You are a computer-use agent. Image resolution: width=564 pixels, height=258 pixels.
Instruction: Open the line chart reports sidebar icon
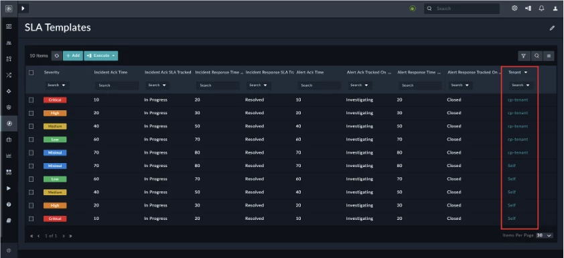(9, 156)
